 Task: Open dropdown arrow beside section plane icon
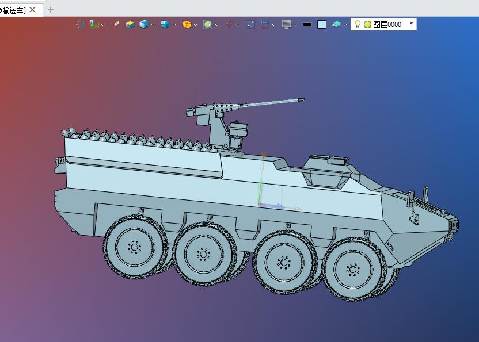click(273, 25)
